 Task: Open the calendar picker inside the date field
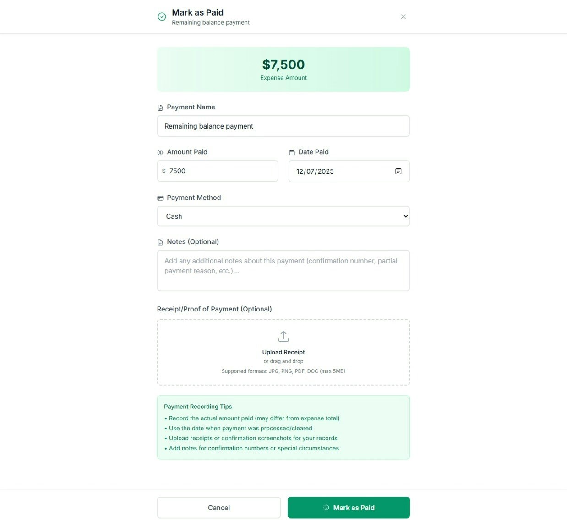[398, 171]
